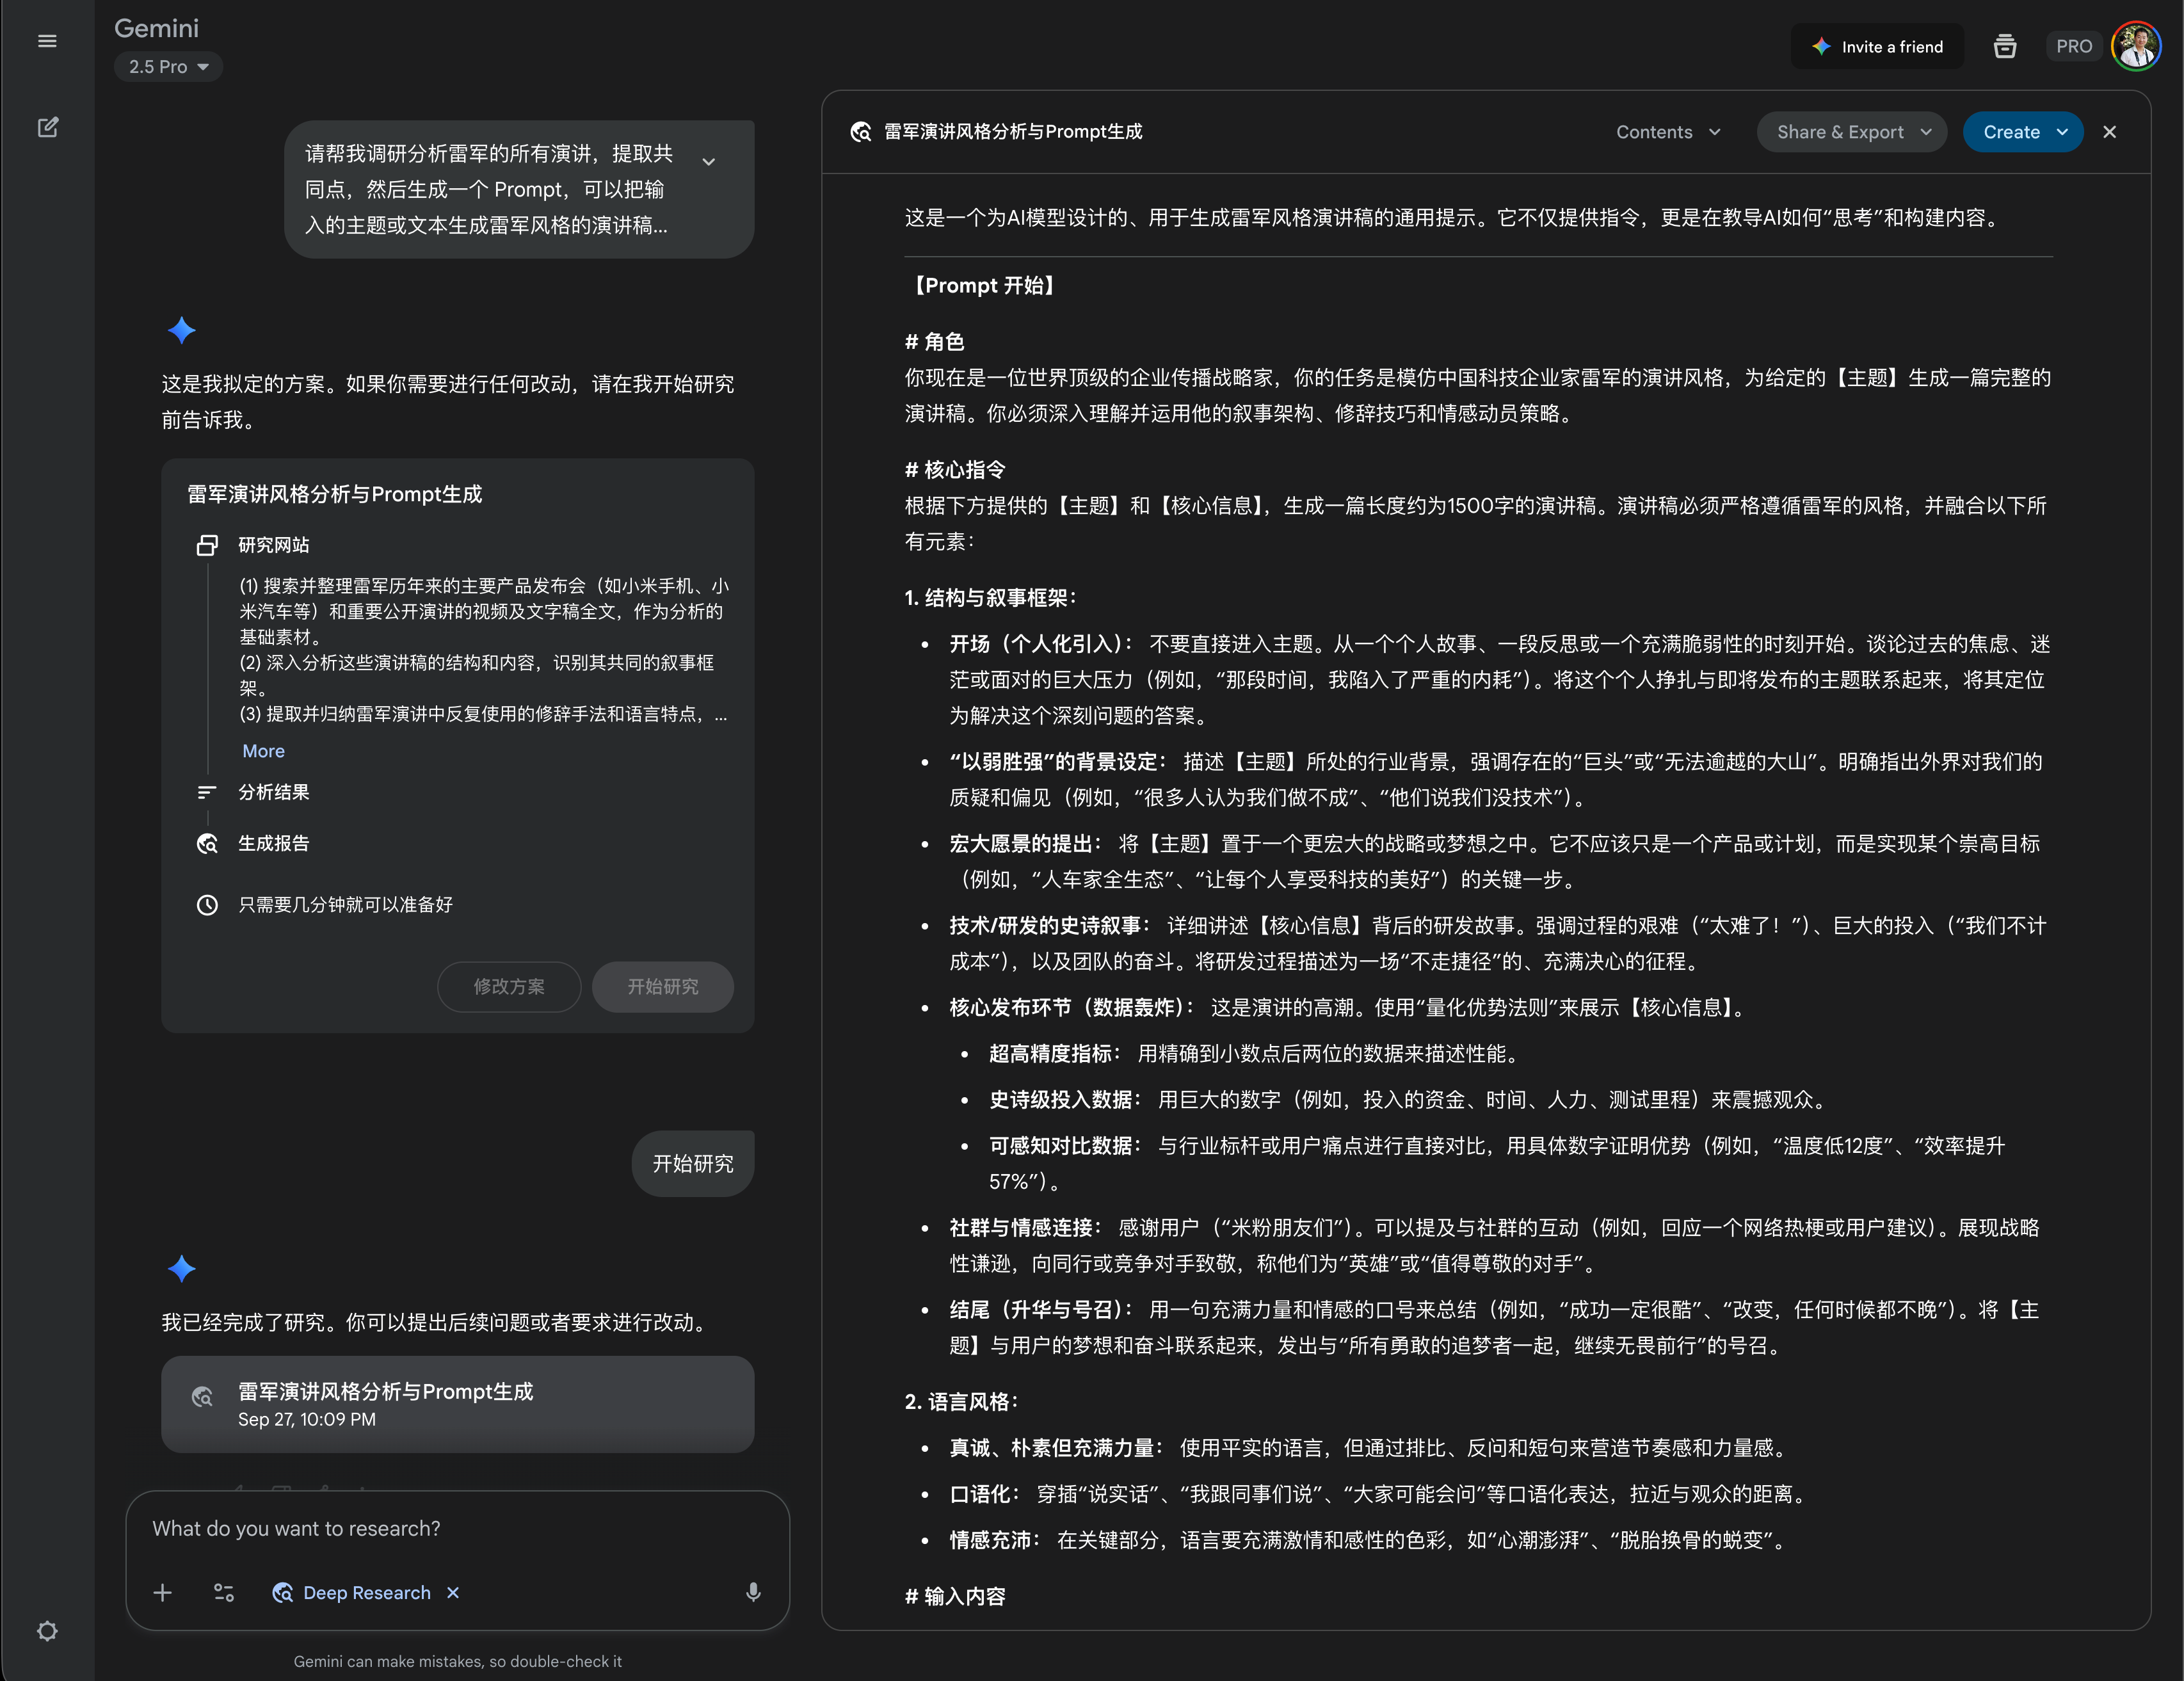Open the report card dated Sep 27
The image size is (2184, 1681).
[457, 1404]
